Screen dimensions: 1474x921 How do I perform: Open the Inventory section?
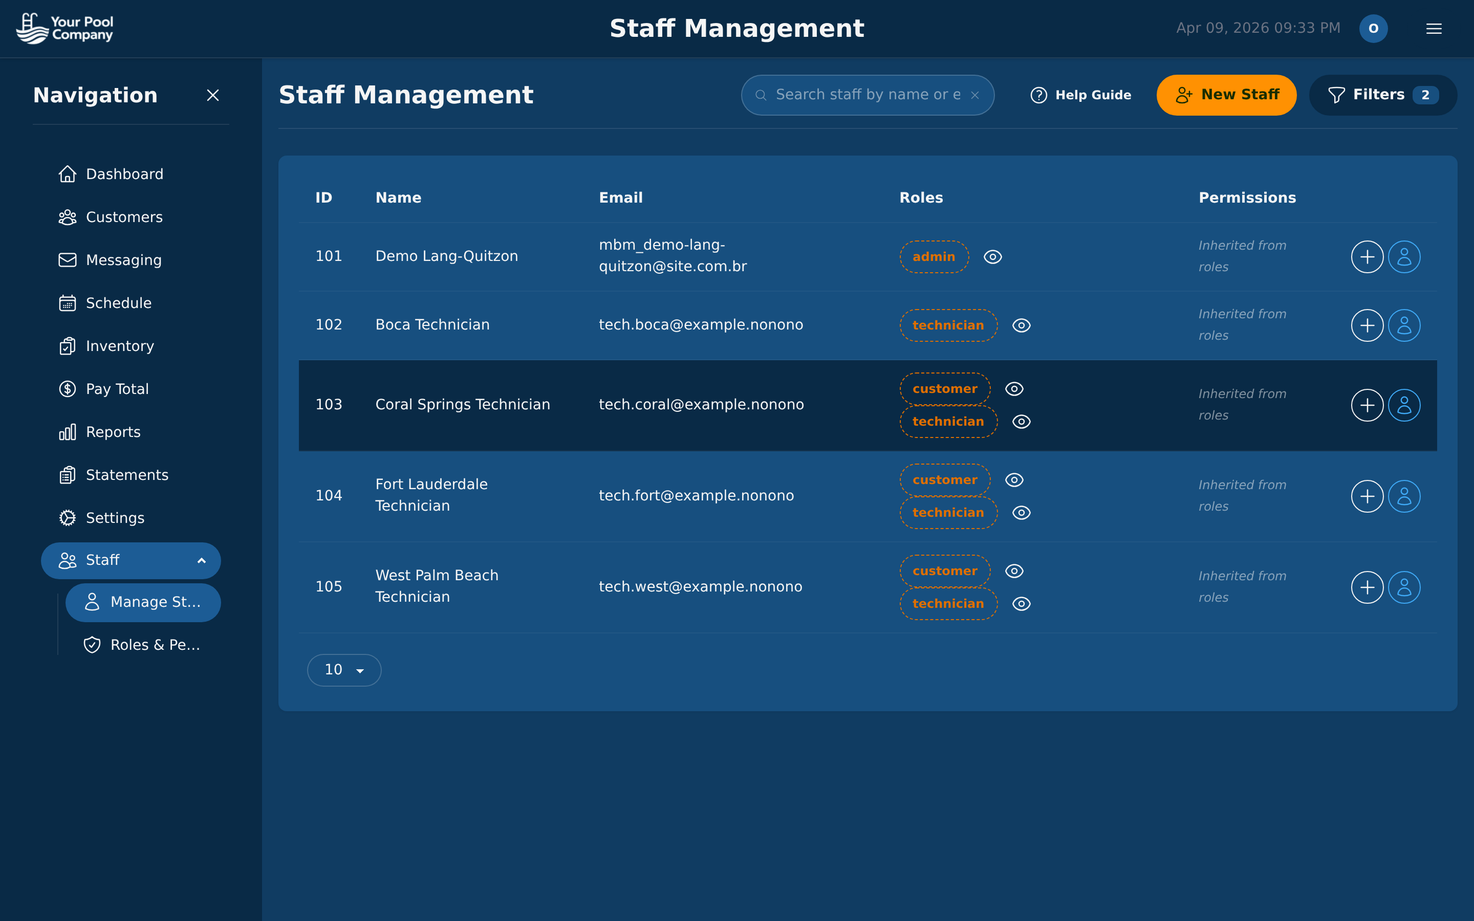pos(119,346)
